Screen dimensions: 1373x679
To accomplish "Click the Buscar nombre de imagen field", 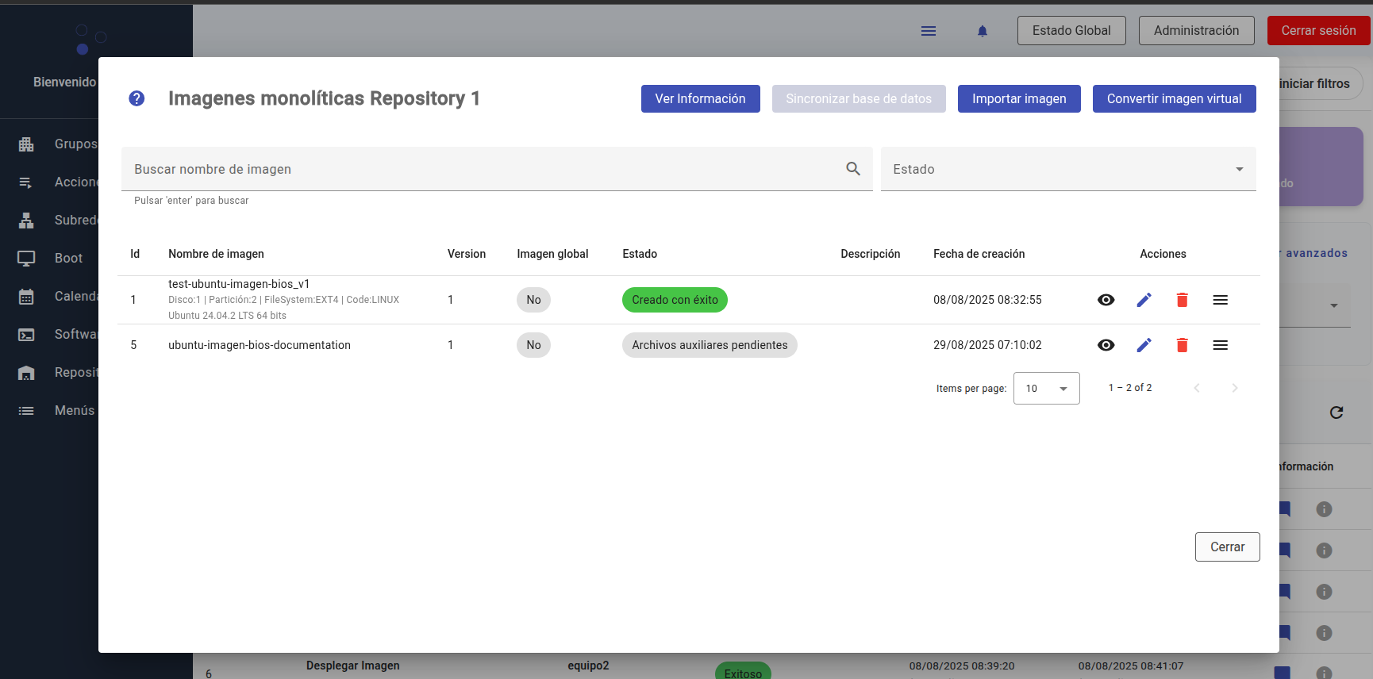I will (484, 169).
